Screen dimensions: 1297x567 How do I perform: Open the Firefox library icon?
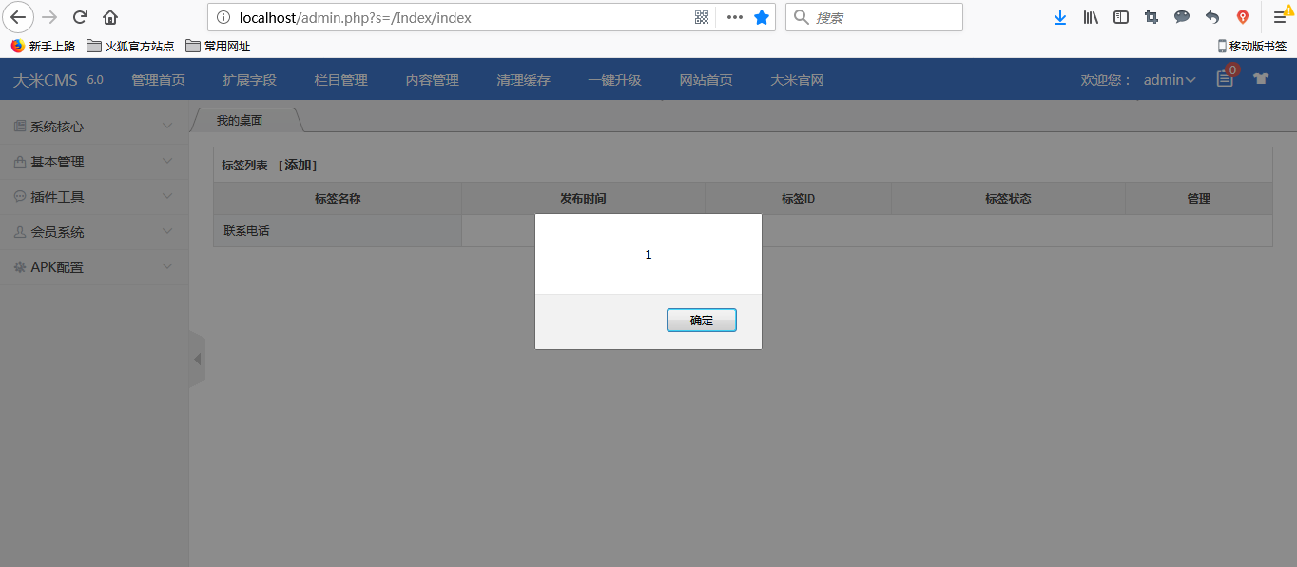(x=1090, y=17)
